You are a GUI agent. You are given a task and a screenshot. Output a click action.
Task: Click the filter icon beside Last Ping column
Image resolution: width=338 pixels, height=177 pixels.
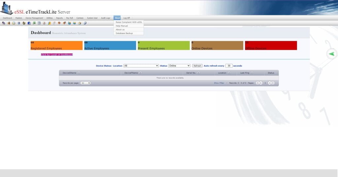click(x=252, y=73)
